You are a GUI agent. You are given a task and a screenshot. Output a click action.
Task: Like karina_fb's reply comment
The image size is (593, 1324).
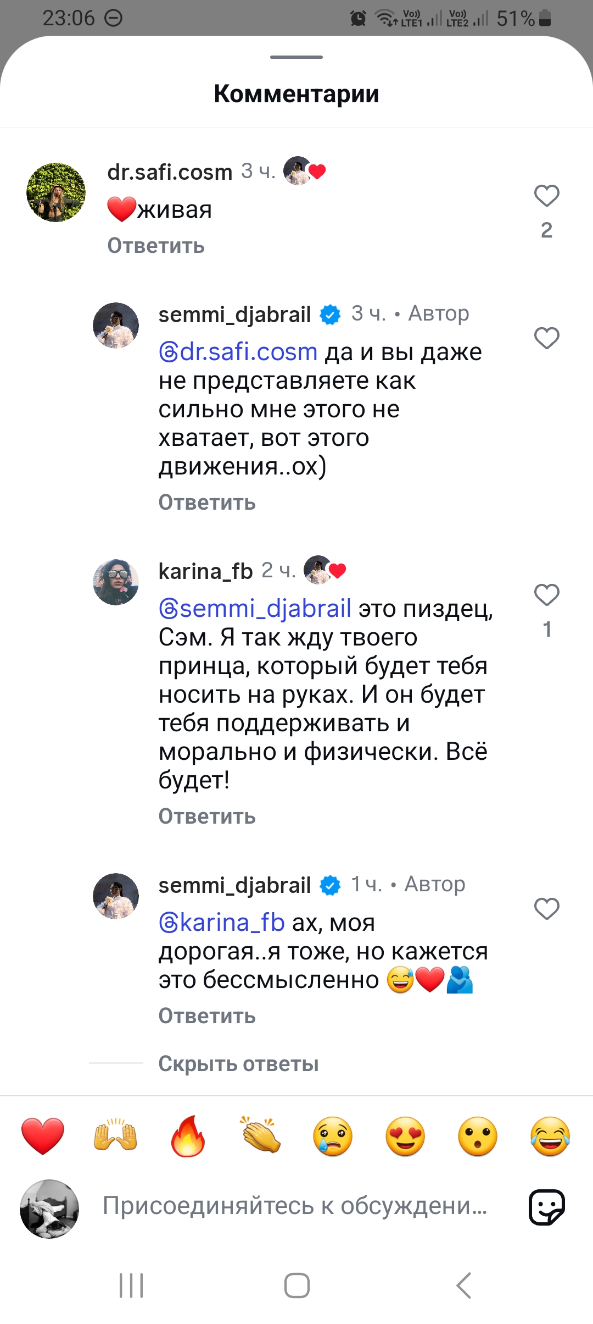coord(546,595)
